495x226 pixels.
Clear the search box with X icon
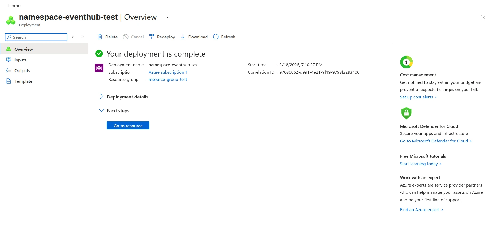pos(73,37)
